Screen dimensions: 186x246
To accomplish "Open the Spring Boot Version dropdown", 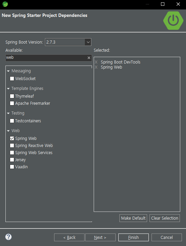I will click(88, 42).
